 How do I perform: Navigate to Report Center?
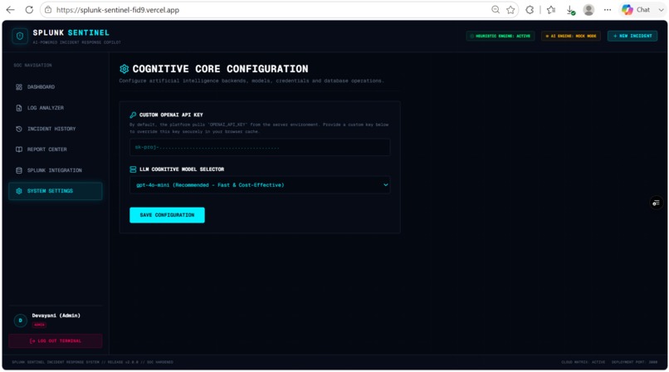click(x=55, y=149)
